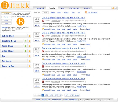This screenshot has width=118, height=102.
Task: Click the Login button
Action: pos(6,20)
